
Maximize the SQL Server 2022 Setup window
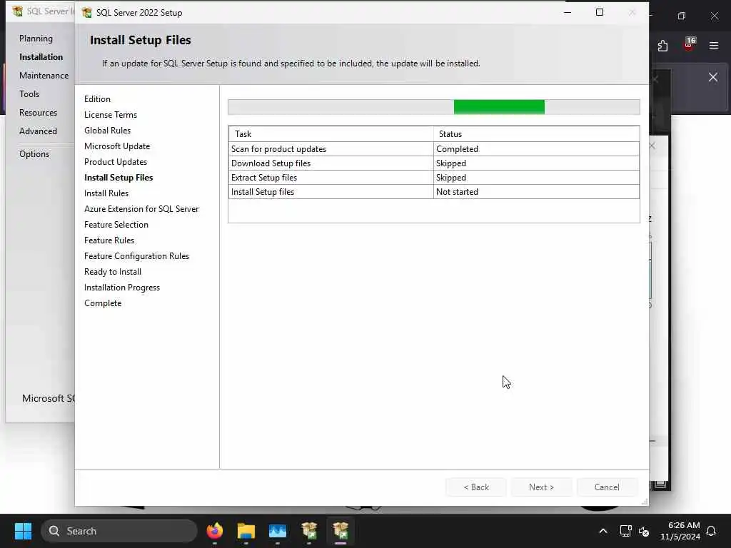(x=600, y=13)
